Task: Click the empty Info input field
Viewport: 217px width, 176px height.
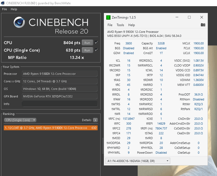Action: 60,104
